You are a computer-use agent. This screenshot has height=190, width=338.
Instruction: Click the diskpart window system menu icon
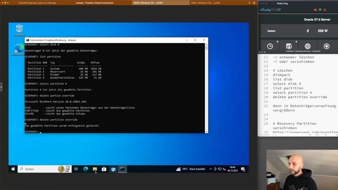pos(27,40)
